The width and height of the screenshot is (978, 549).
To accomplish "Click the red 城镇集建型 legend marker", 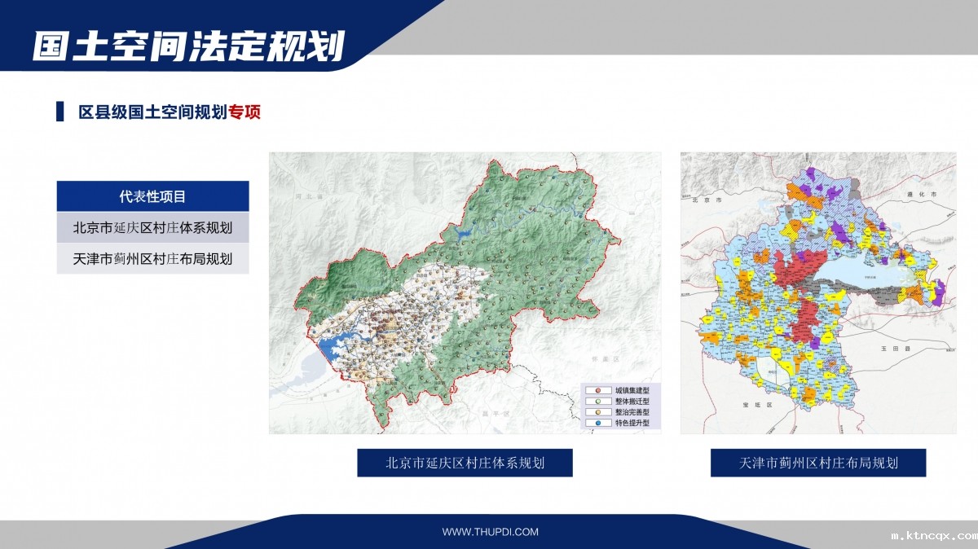I will tap(597, 391).
